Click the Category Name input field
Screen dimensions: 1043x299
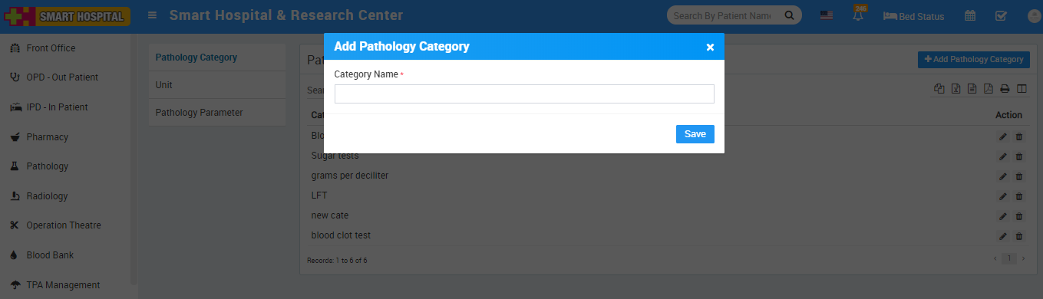524,94
